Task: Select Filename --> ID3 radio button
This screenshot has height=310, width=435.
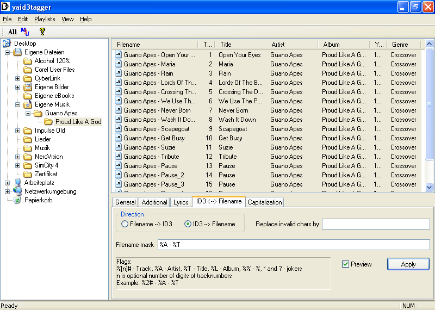Action: [x=125, y=224]
